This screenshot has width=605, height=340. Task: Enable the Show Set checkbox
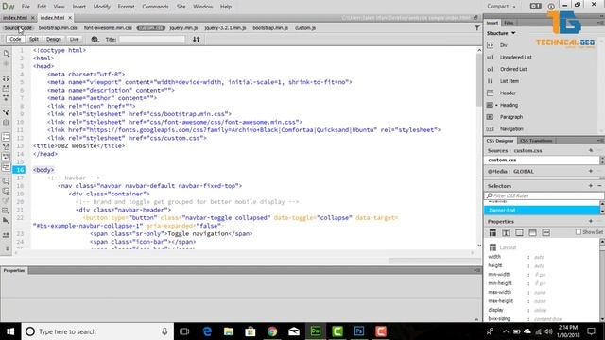[578, 232]
